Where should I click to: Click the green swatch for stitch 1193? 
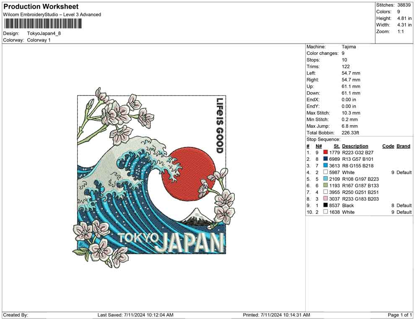326,185
